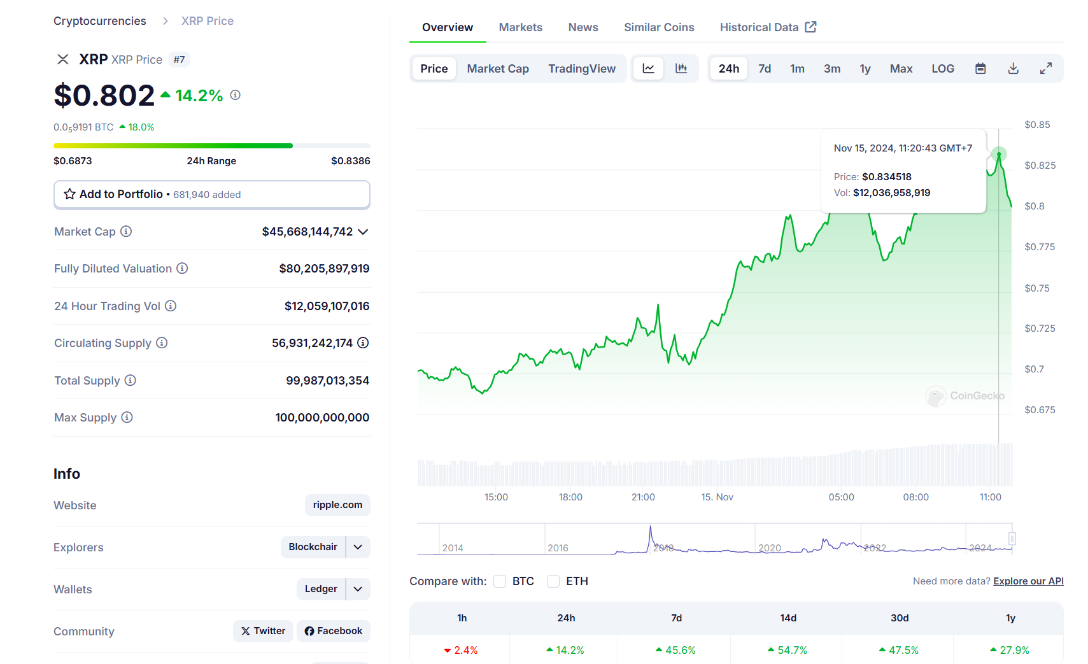Click the 0.0₅9191 BTC price text
The width and height of the screenshot is (1088, 664).
(x=83, y=127)
